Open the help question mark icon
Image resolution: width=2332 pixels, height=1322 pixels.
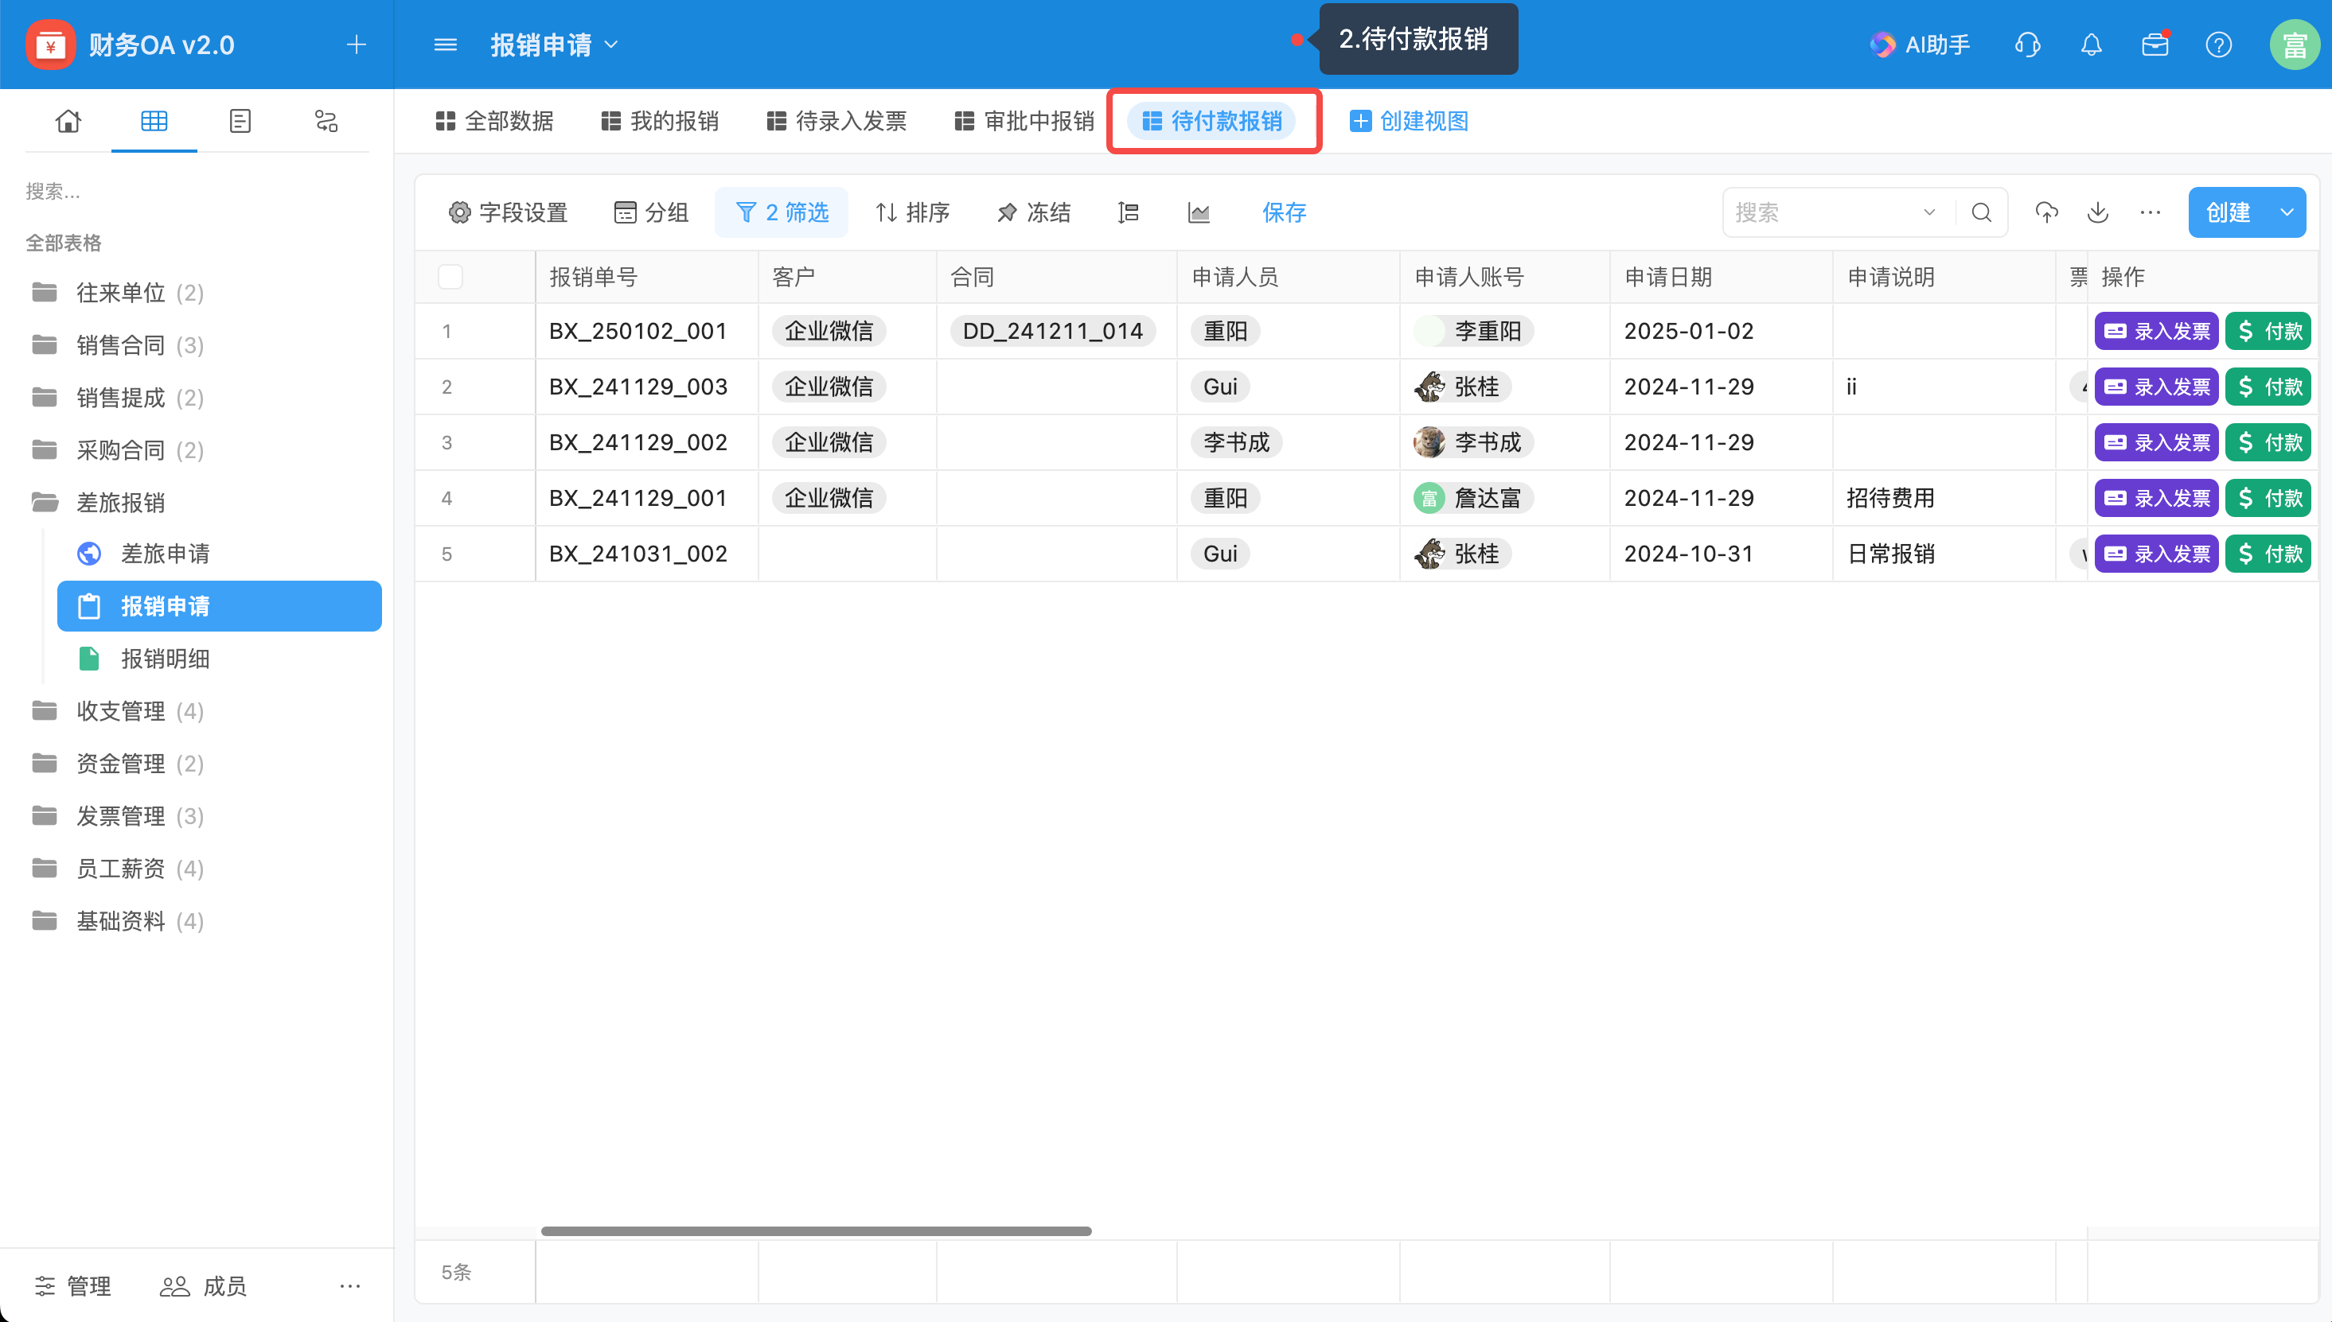(2218, 45)
